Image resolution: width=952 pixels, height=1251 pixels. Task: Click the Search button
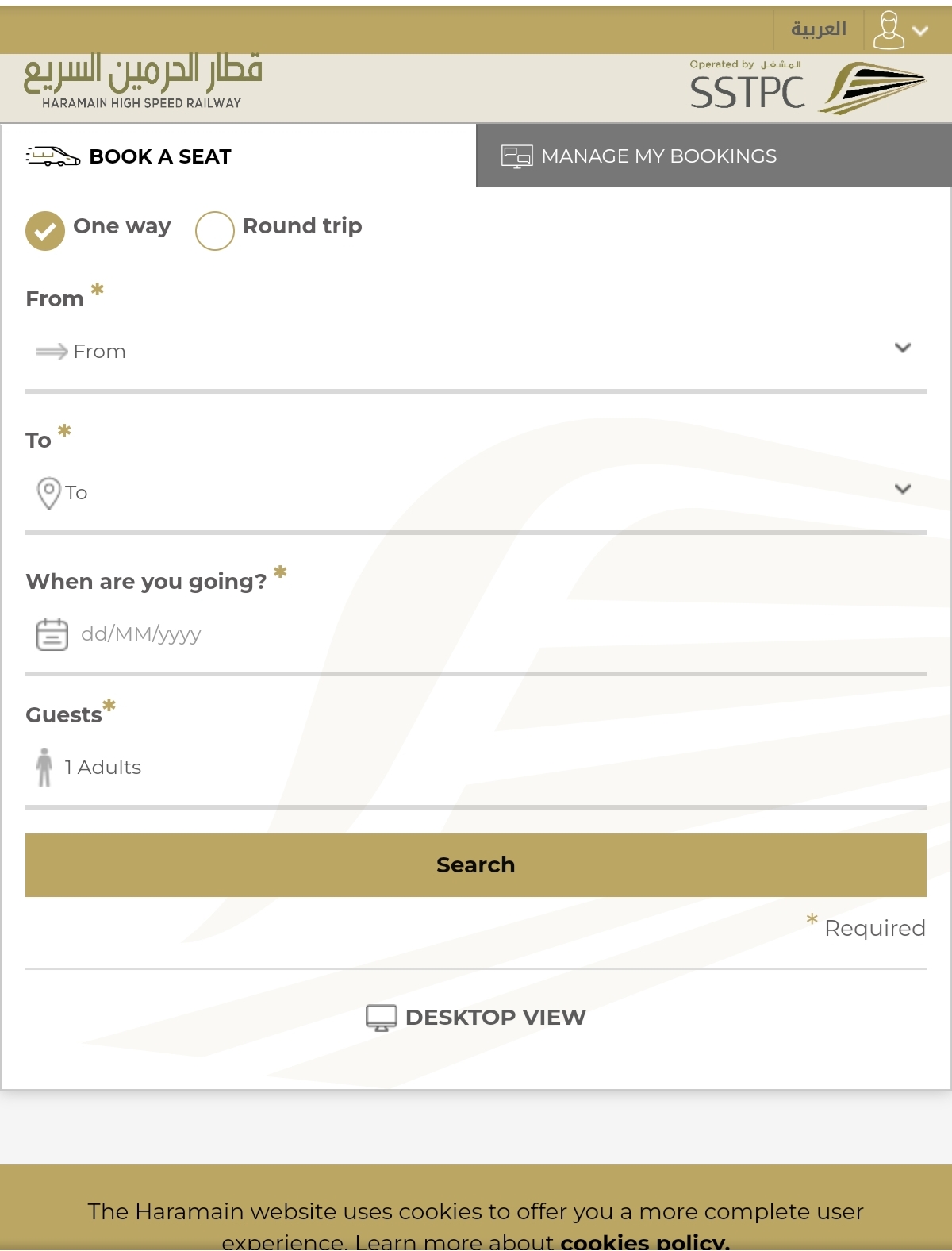click(476, 865)
